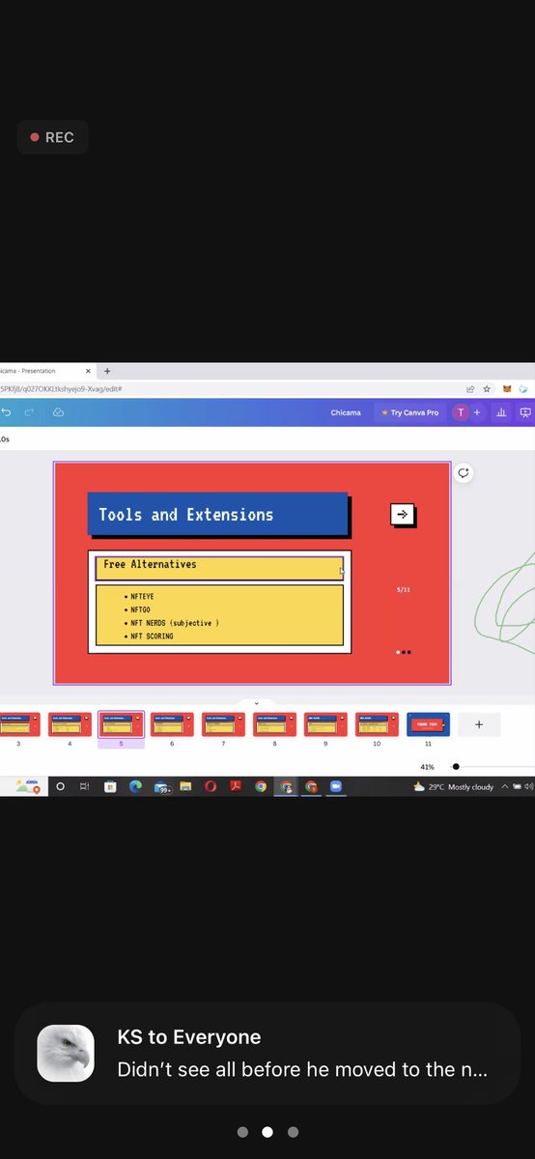Select slide 9 thumbnail
This screenshot has width=535, height=1159.
click(325, 724)
